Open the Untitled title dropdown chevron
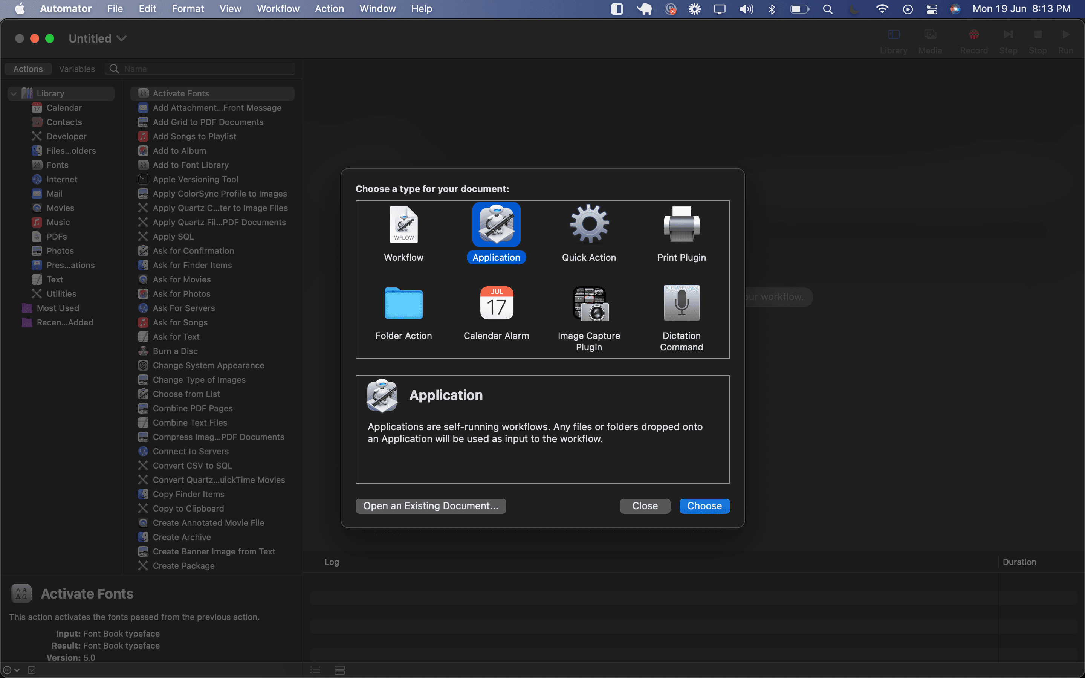 point(122,38)
